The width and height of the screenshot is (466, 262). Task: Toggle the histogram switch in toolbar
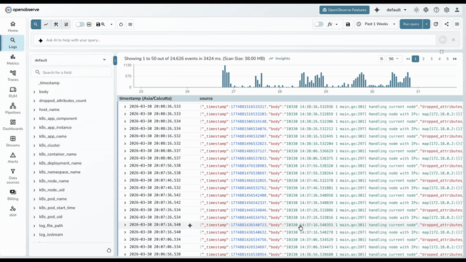(80, 24)
